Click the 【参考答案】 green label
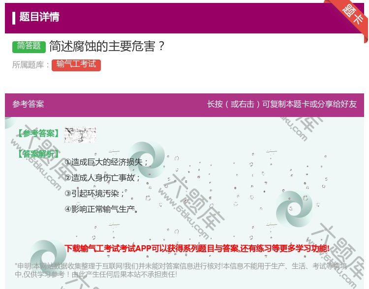Image resolution: width=369 pixels, height=289 pixels. click(38, 133)
